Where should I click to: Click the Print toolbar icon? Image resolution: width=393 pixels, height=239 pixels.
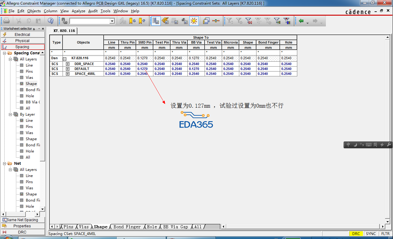[6, 21]
